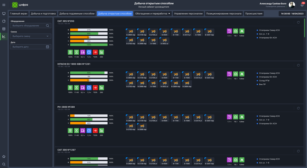Viewport: 307px width, 168px height.
Task: Click speedometer icon in PH-2800 card
Action: click(x=235, y=117)
